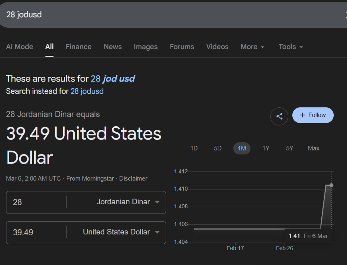The image size is (347, 265).
Task: Click the "28 jod usd" corrected search link
Action: [113, 78]
